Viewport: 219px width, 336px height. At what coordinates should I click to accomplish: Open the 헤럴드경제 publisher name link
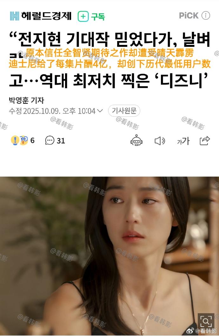[46, 16]
